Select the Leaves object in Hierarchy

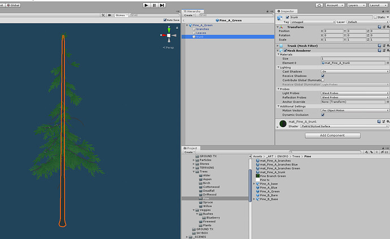[x=201, y=33]
